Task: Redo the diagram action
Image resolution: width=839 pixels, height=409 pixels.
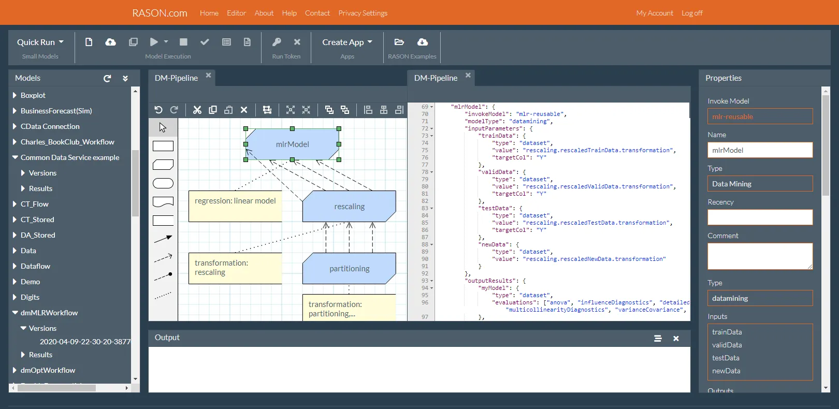Action: point(174,110)
